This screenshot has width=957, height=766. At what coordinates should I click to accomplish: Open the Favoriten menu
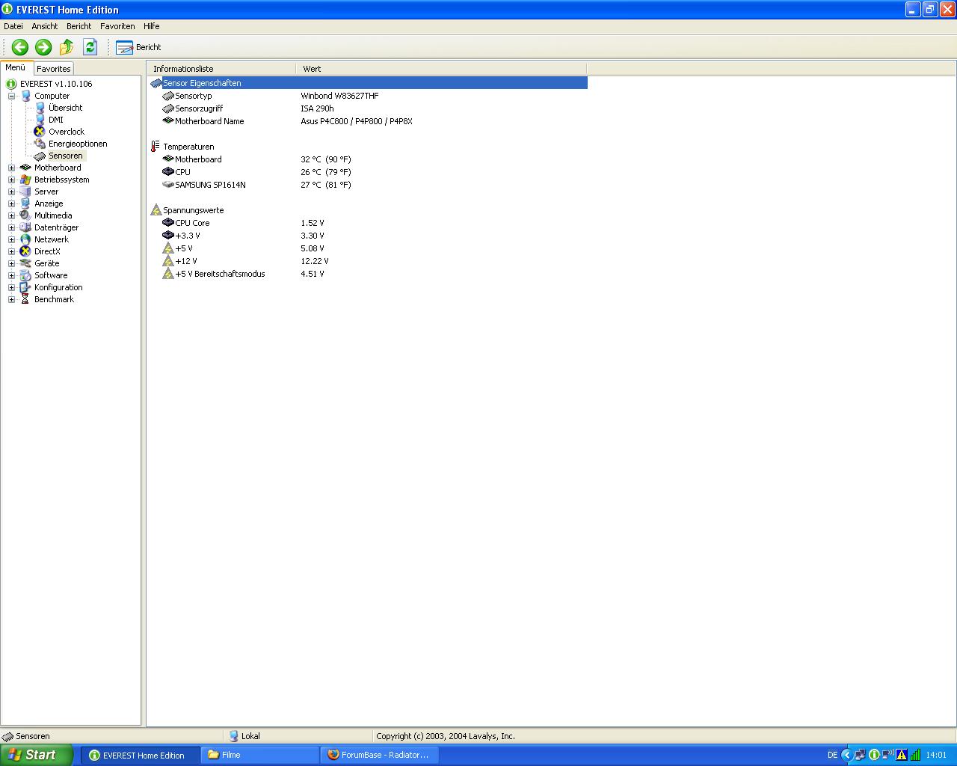tap(117, 26)
